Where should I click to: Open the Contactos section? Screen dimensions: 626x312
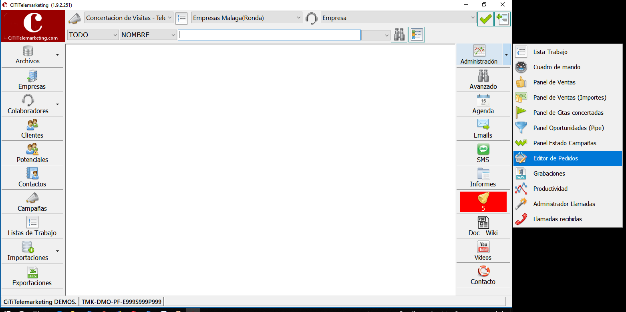point(32,177)
